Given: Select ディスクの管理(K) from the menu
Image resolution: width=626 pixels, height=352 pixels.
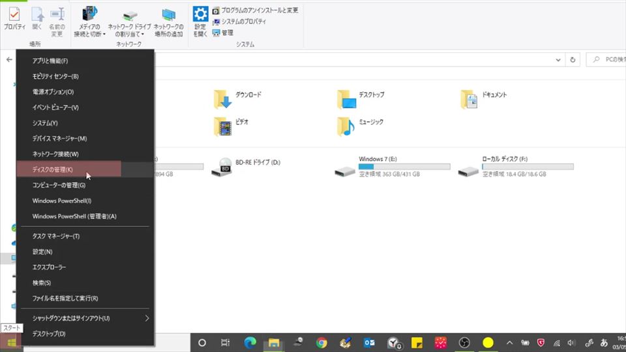Looking at the screenshot, I should click(53, 169).
